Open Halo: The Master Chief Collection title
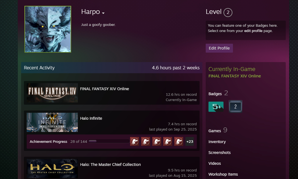Image resolution: width=298 pixels, height=179 pixels. [x=110, y=165]
